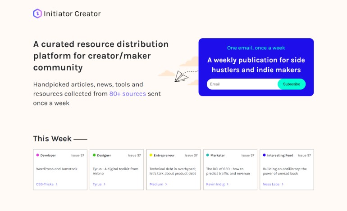This screenshot has height=211, width=347.
Task: Open the CSS-Tricks source link
Action: click(45, 184)
